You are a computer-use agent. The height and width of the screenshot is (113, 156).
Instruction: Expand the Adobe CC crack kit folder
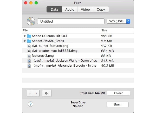pos(25,36)
